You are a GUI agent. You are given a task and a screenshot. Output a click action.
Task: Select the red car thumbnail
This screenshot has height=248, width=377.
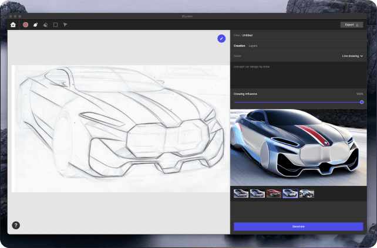pos(274,193)
